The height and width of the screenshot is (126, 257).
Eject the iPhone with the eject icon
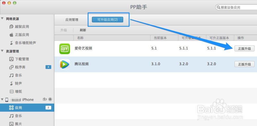point(50,99)
